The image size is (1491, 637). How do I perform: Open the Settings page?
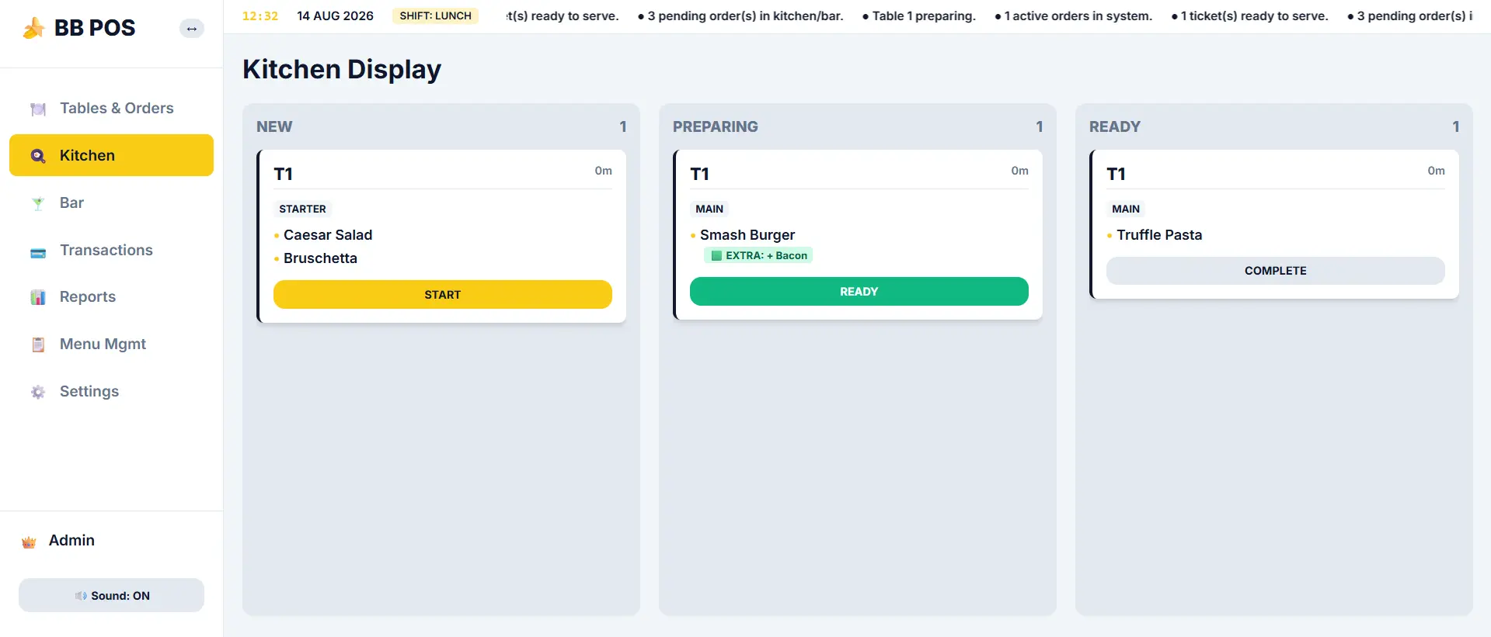[111, 392]
